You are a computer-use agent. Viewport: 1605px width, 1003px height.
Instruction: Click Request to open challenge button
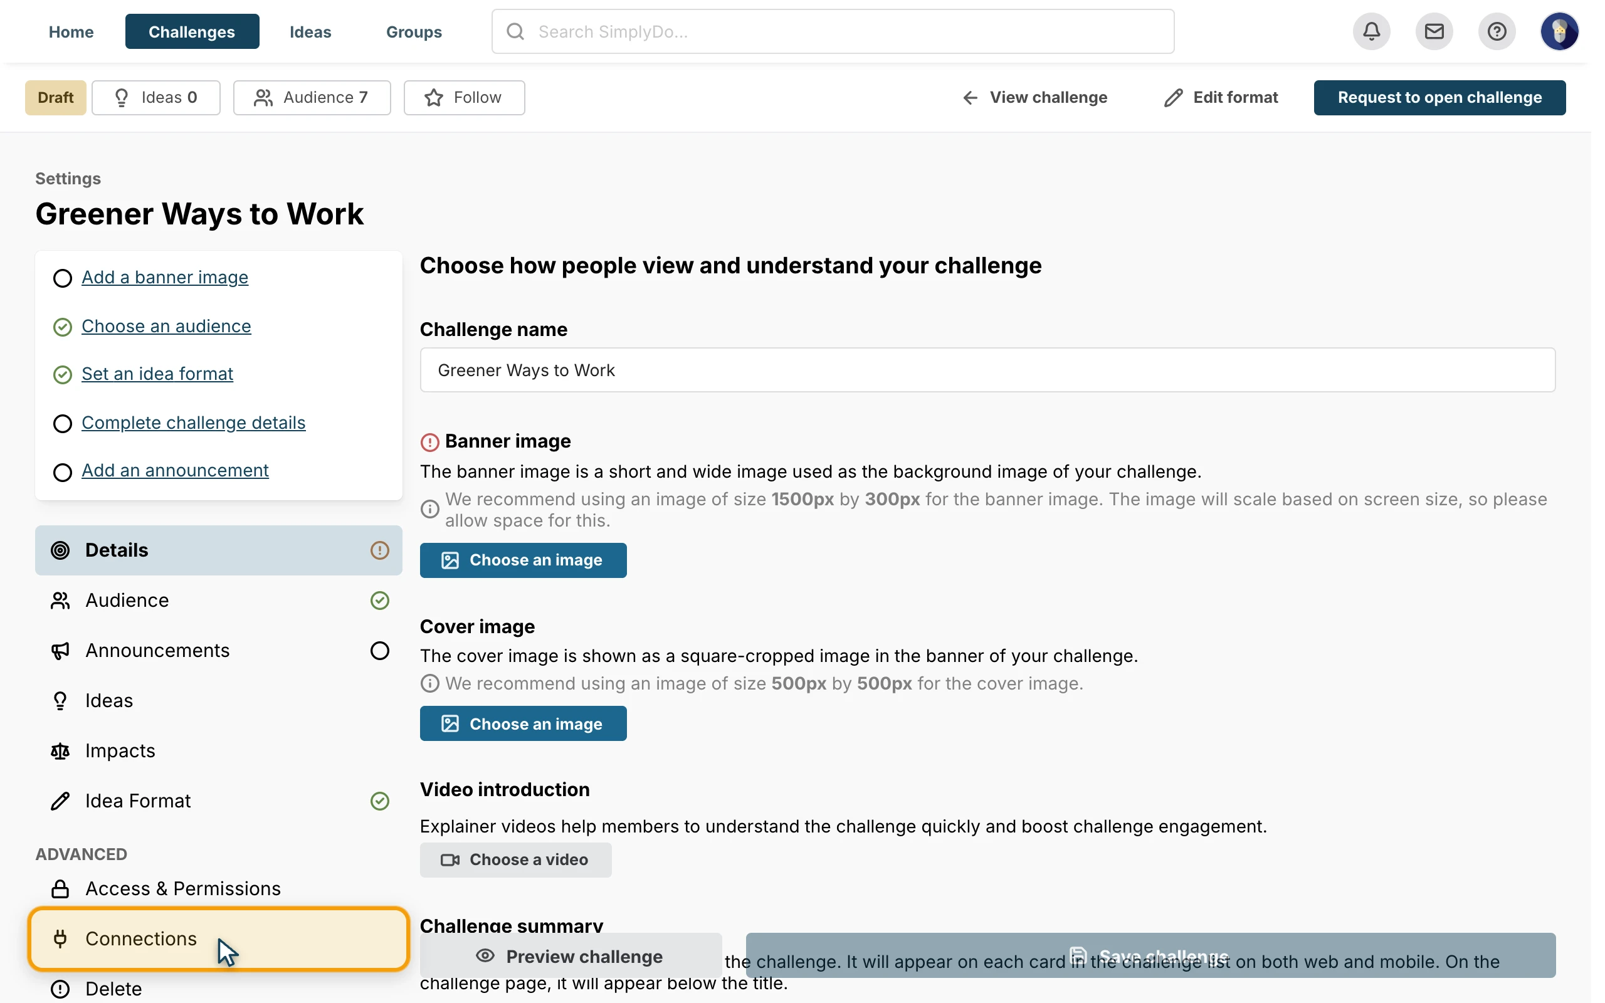point(1439,98)
